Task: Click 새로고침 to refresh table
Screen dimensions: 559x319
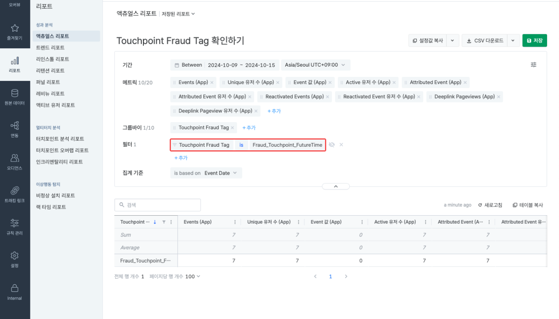Action: 490,205
